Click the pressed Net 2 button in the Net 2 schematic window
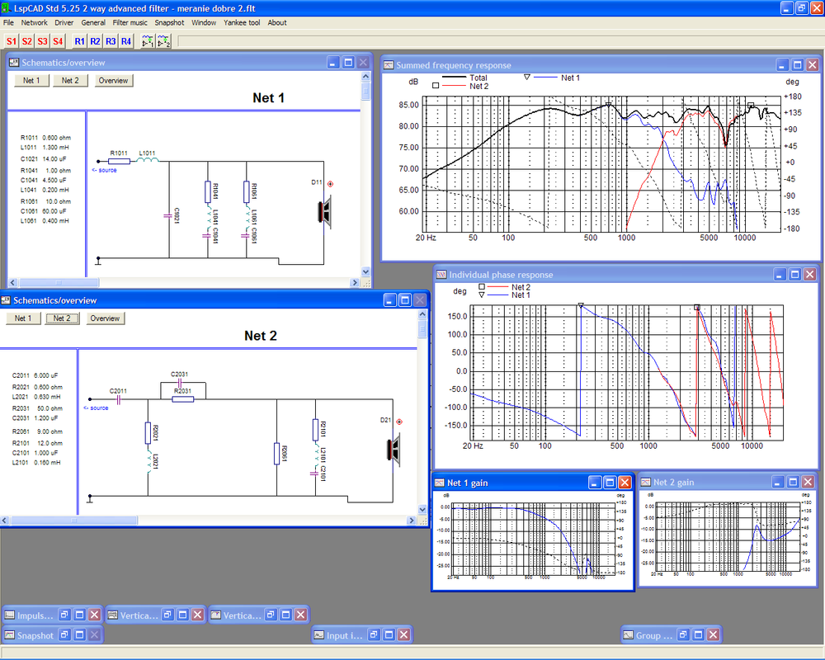The width and height of the screenshot is (825, 660). pos(62,318)
